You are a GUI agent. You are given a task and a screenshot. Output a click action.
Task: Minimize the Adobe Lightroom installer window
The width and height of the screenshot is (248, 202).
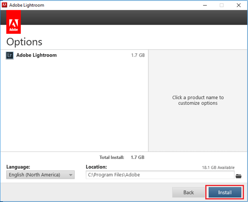coord(204,5)
